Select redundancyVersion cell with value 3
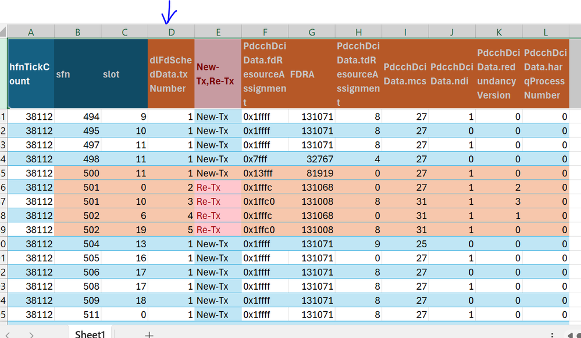This screenshot has height=338, width=581. pos(499,202)
